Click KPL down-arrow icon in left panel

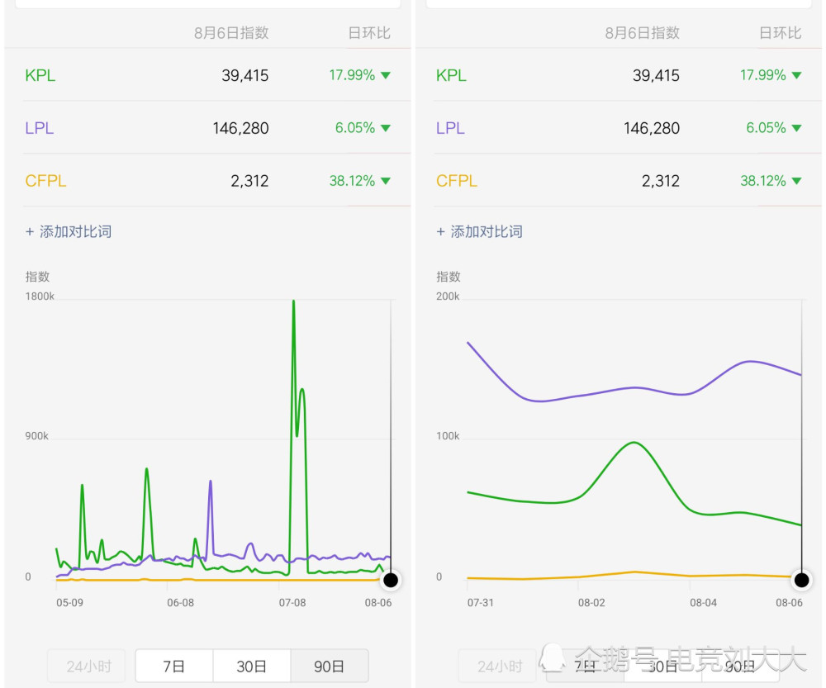click(x=386, y=75)
